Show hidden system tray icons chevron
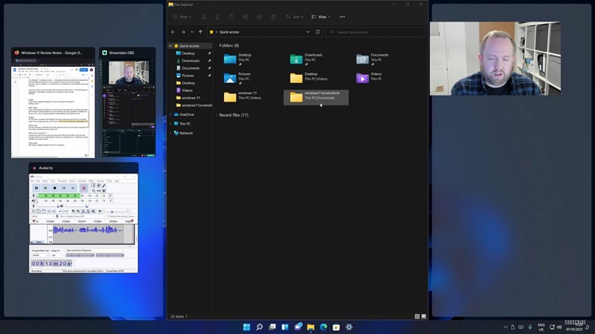This screenshot has width=595, height=334. (x=506, y=327)
